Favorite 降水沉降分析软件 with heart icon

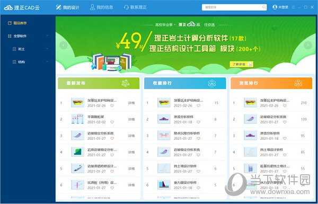tap(199, 138)
